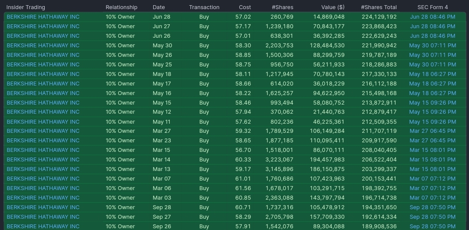Open SEC Form 4 link in Sep 27 row

[x=433, y=217]
